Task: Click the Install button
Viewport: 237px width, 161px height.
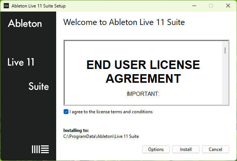Action: click(x=186, y=149)
